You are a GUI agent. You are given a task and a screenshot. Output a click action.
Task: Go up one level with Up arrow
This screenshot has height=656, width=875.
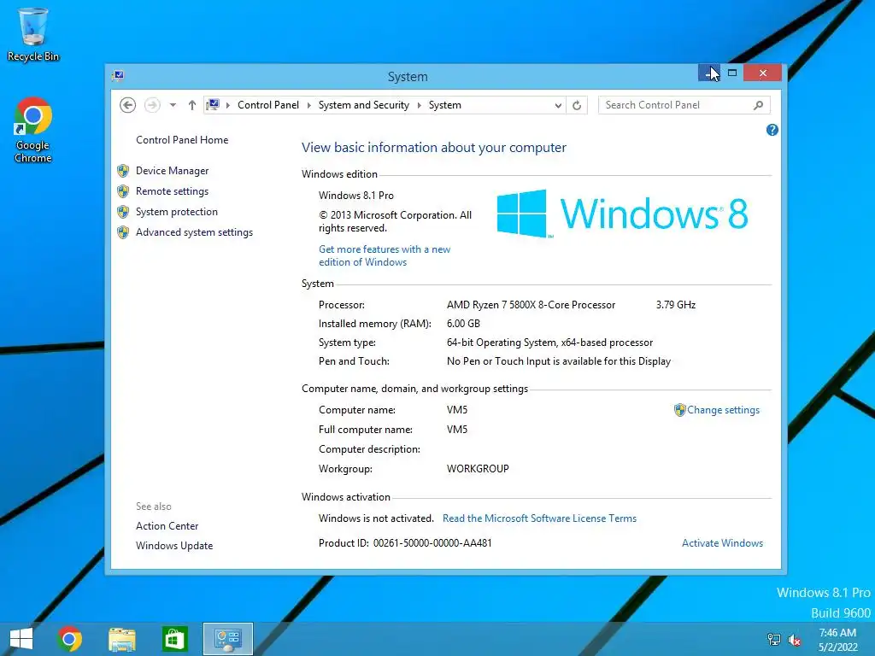click(192, 105)
